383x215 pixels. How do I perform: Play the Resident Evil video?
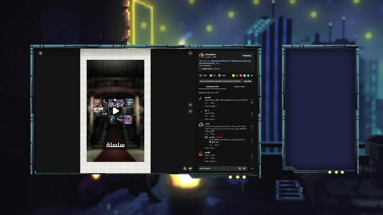click(116, 111)
